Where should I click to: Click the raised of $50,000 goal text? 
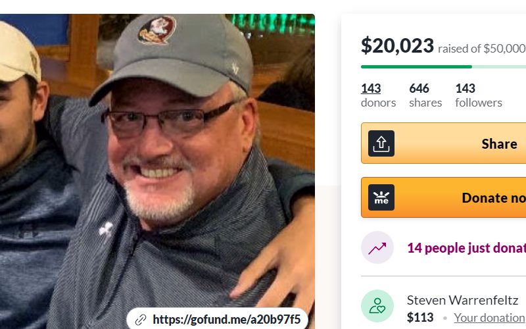[482, 49]
